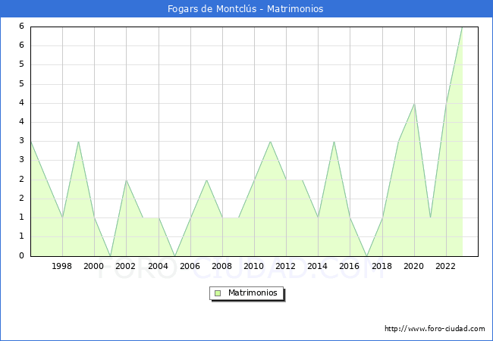Click the 2004 x-axis year label
Screen dimensions: 493x341
point(158,266)
